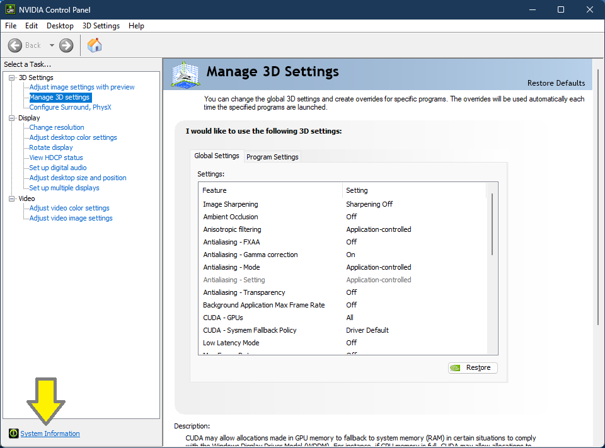
Task: Open the 3D Settings menu
Action: 101,26
